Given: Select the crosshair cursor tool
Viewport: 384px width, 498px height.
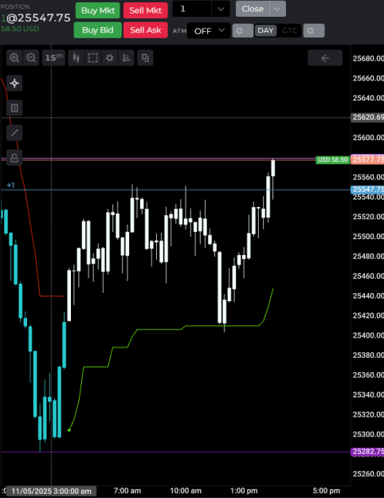Looking at the screenshot, I should (x=14, y=83).
